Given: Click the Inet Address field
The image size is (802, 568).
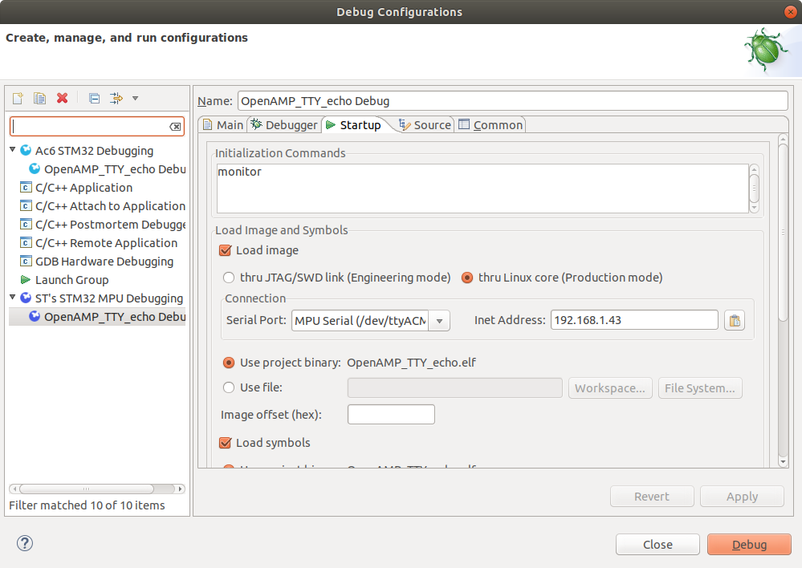Looking at the screenshot, I should 634,320.
